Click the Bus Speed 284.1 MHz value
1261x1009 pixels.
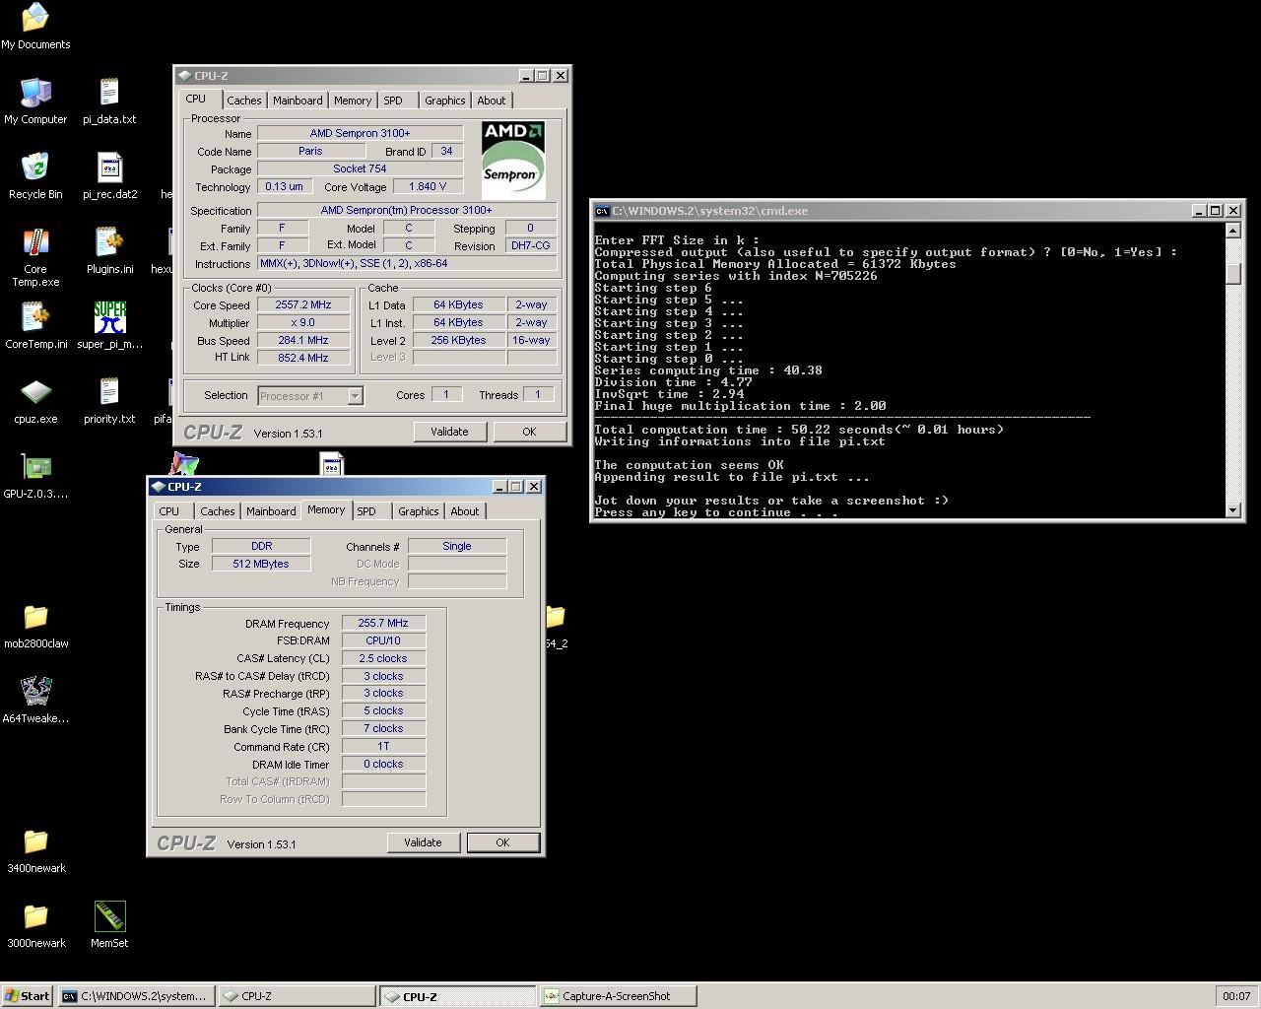coord(303,340)
